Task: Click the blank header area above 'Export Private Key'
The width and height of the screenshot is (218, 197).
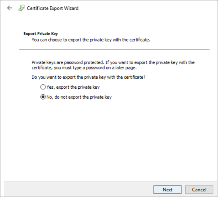Action: [x=109, y=23]
